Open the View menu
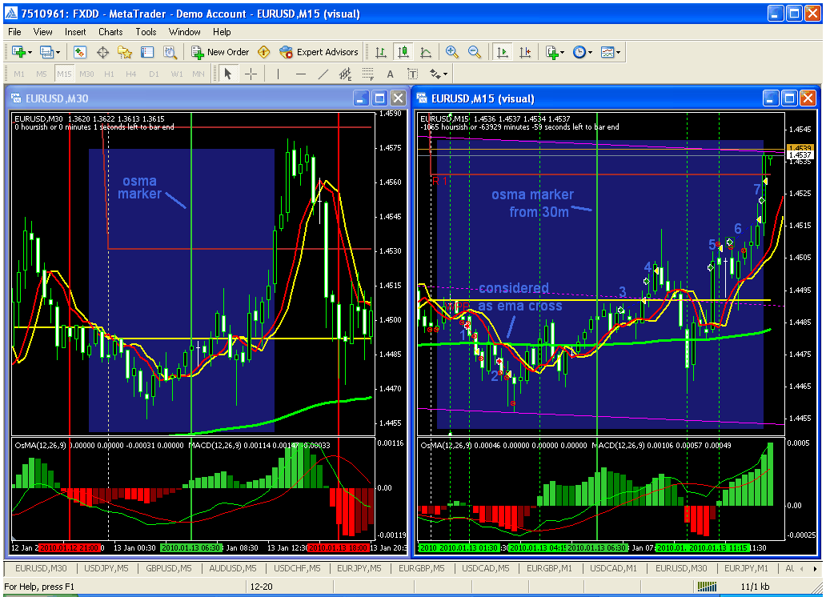This screenshot has height=597, width=826. click(x=42, y=32)
